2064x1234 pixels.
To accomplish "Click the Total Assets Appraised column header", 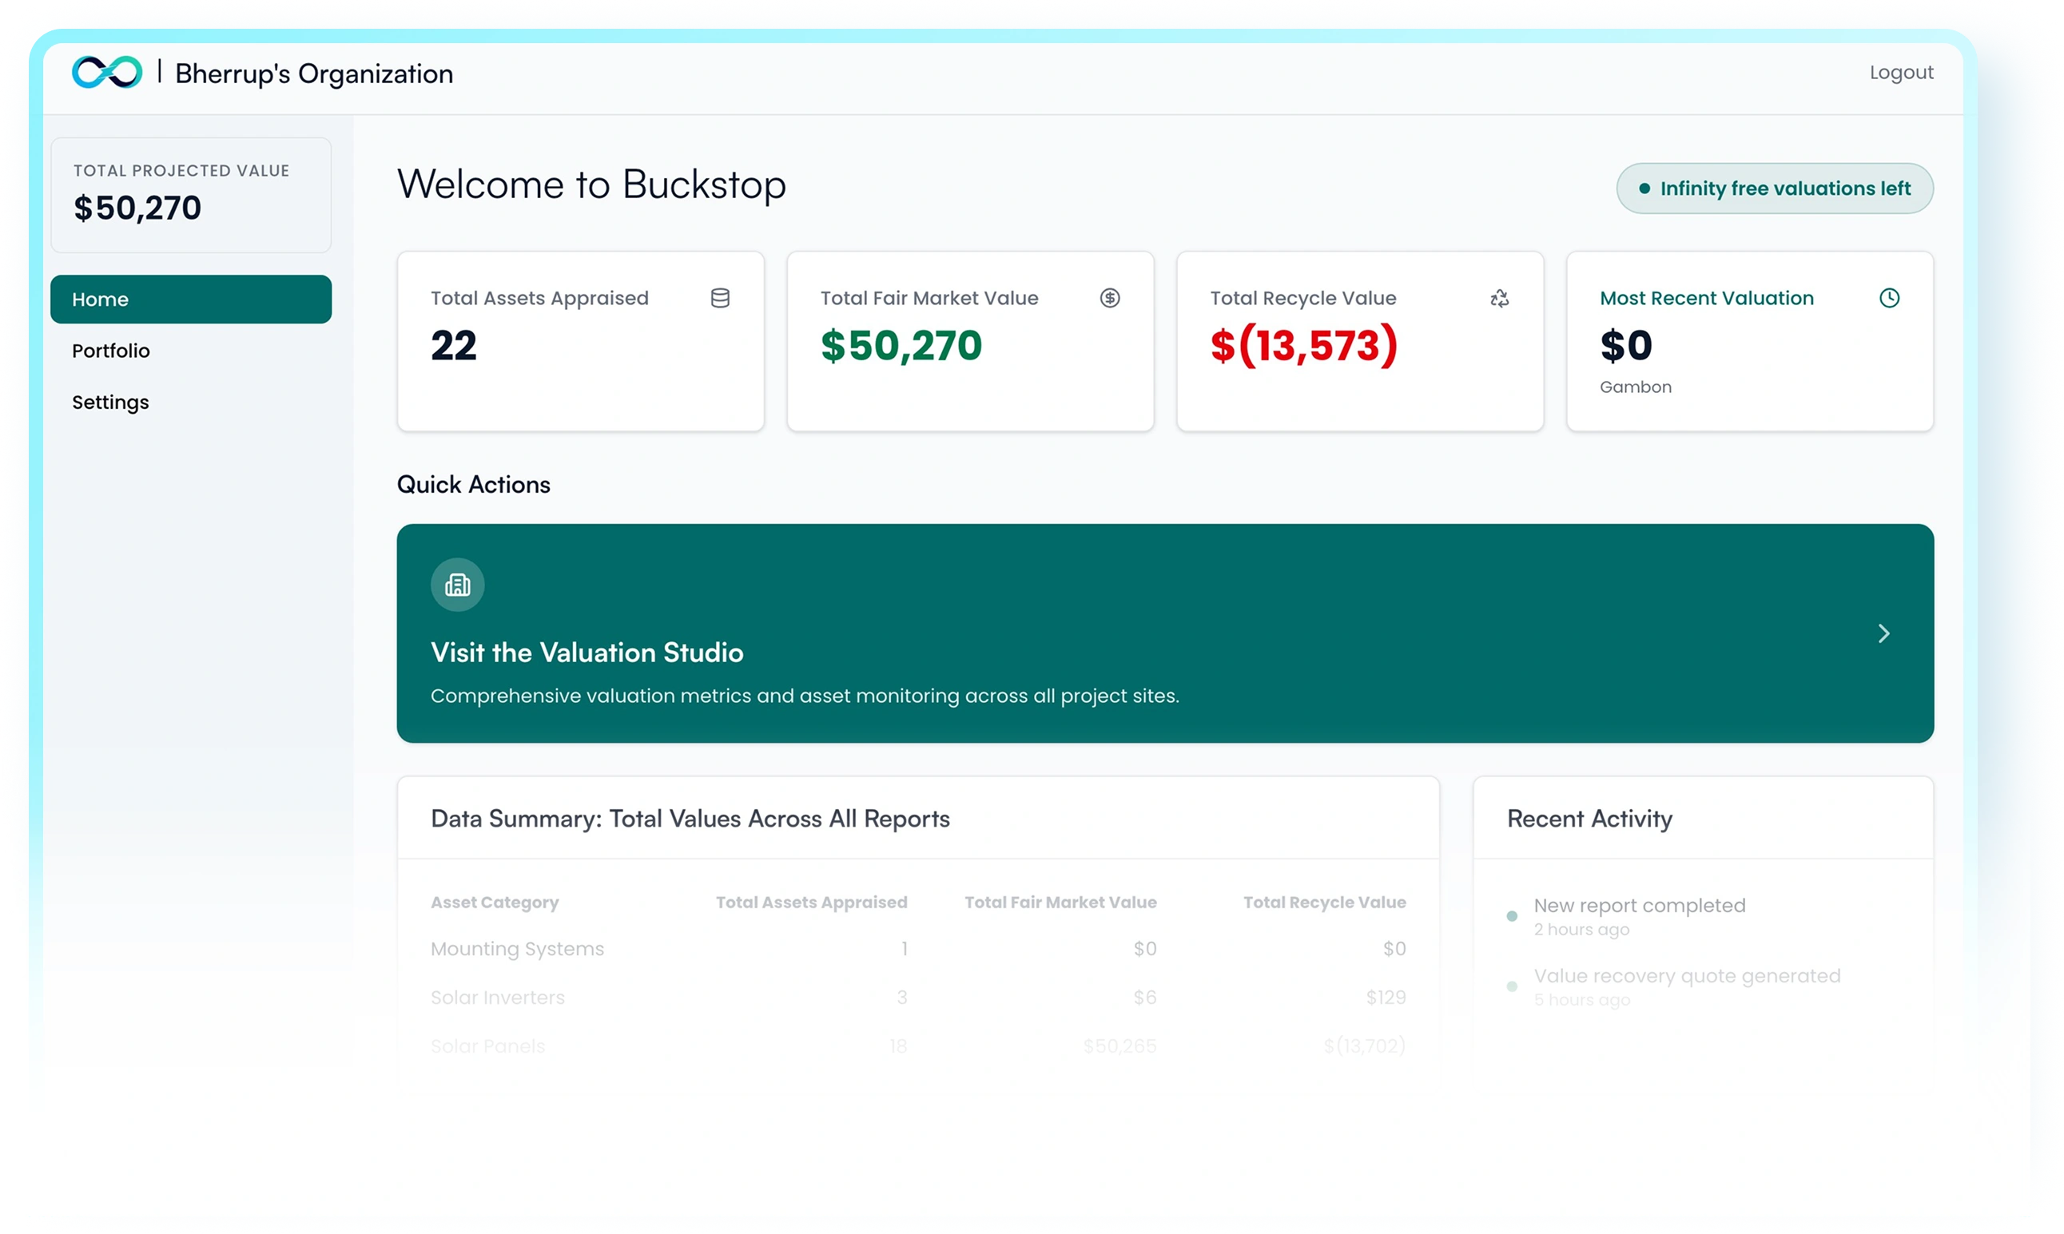I will pyautogui.click(x=811, y=903).
